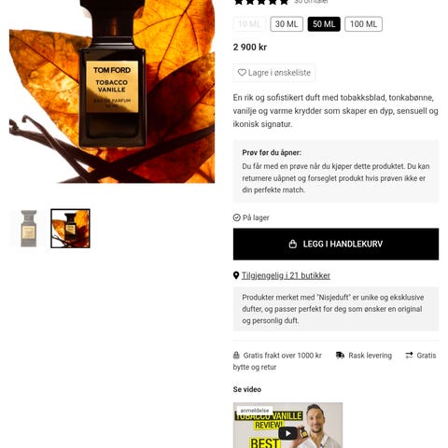This screenshot has height=448, width=448.
Task: Select the 30 ML size option
Action: click(x=287, y=24)
